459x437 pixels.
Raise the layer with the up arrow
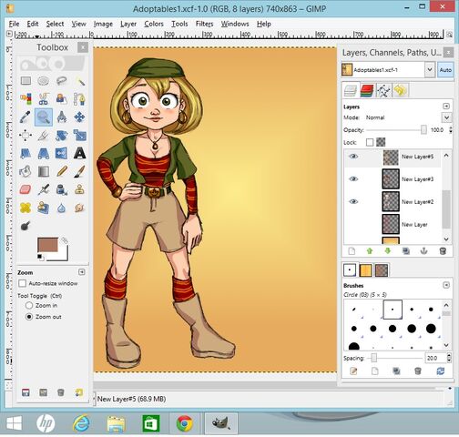tap(370, 251)
